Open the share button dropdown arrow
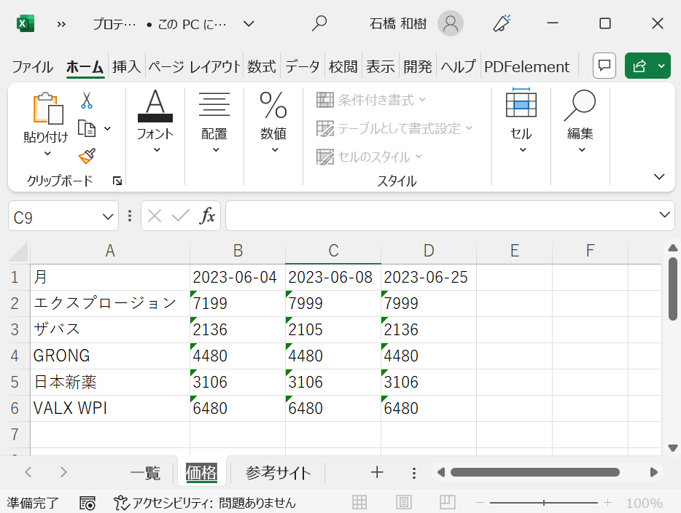681x513 pixels. (661, 66)
